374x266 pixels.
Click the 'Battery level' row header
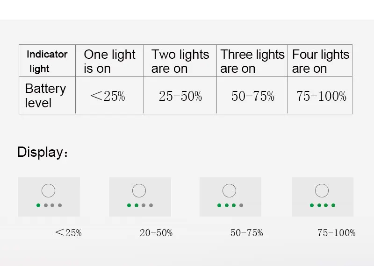pyautogui.click(x=47, y=95)
